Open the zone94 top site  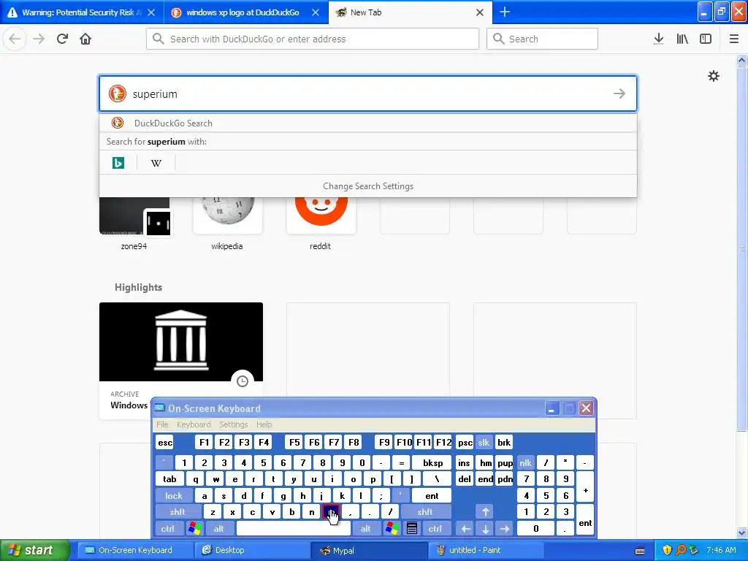pyautogui.click(x=134, y=223)
